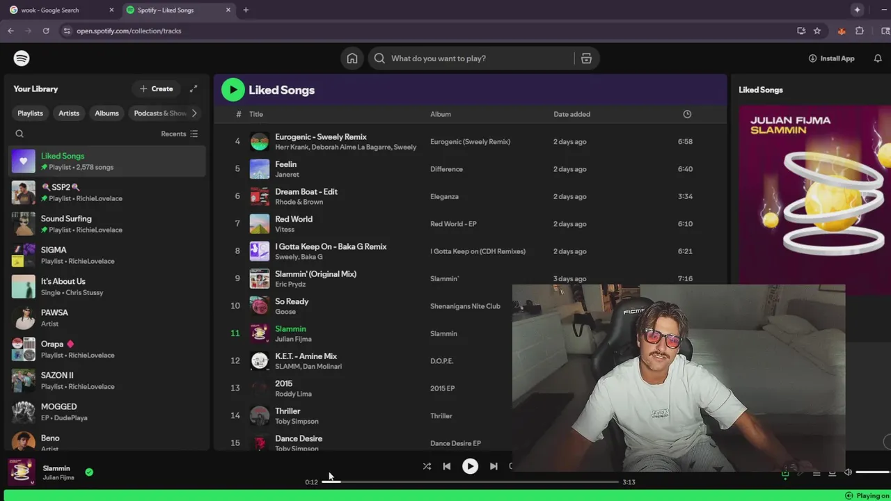Image resolution: width=891 pixels, height=501 pixels.
Task: Show more filters with chevron arrow
Action: click(x=194, y=113)
